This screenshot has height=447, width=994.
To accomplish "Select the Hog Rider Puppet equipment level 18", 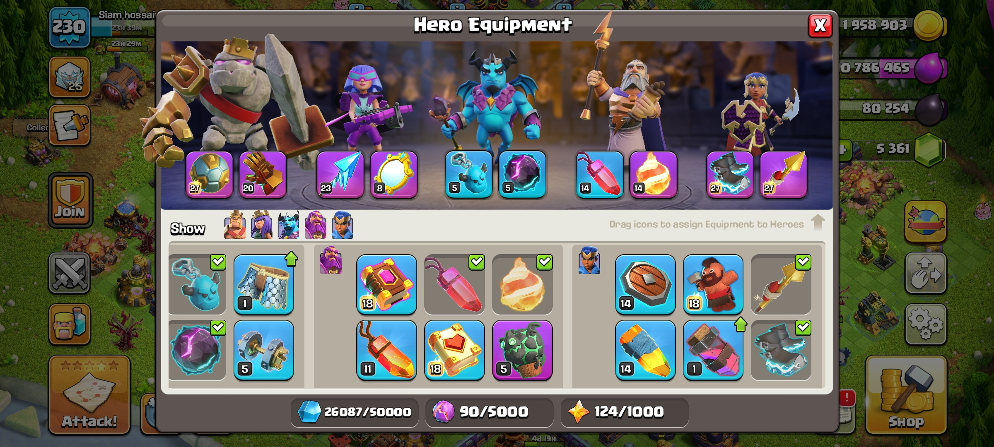I will [x=713, y=284].
